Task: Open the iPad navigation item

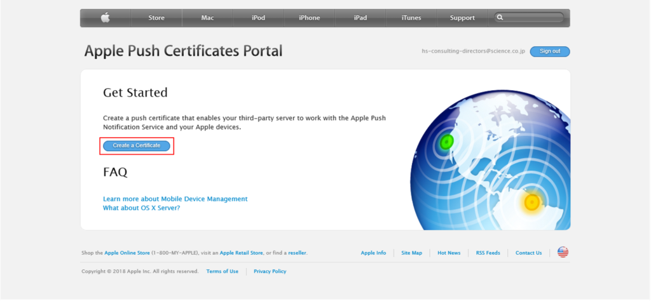Action: pyautogui.click(x=360, y=18)
